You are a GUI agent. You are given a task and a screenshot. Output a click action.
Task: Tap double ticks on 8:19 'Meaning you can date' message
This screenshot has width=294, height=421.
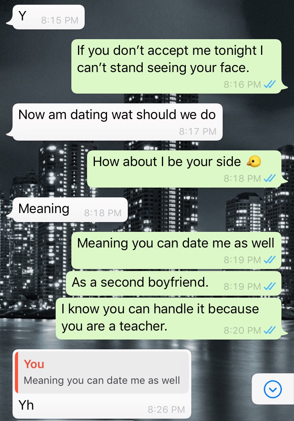(270, 260)
